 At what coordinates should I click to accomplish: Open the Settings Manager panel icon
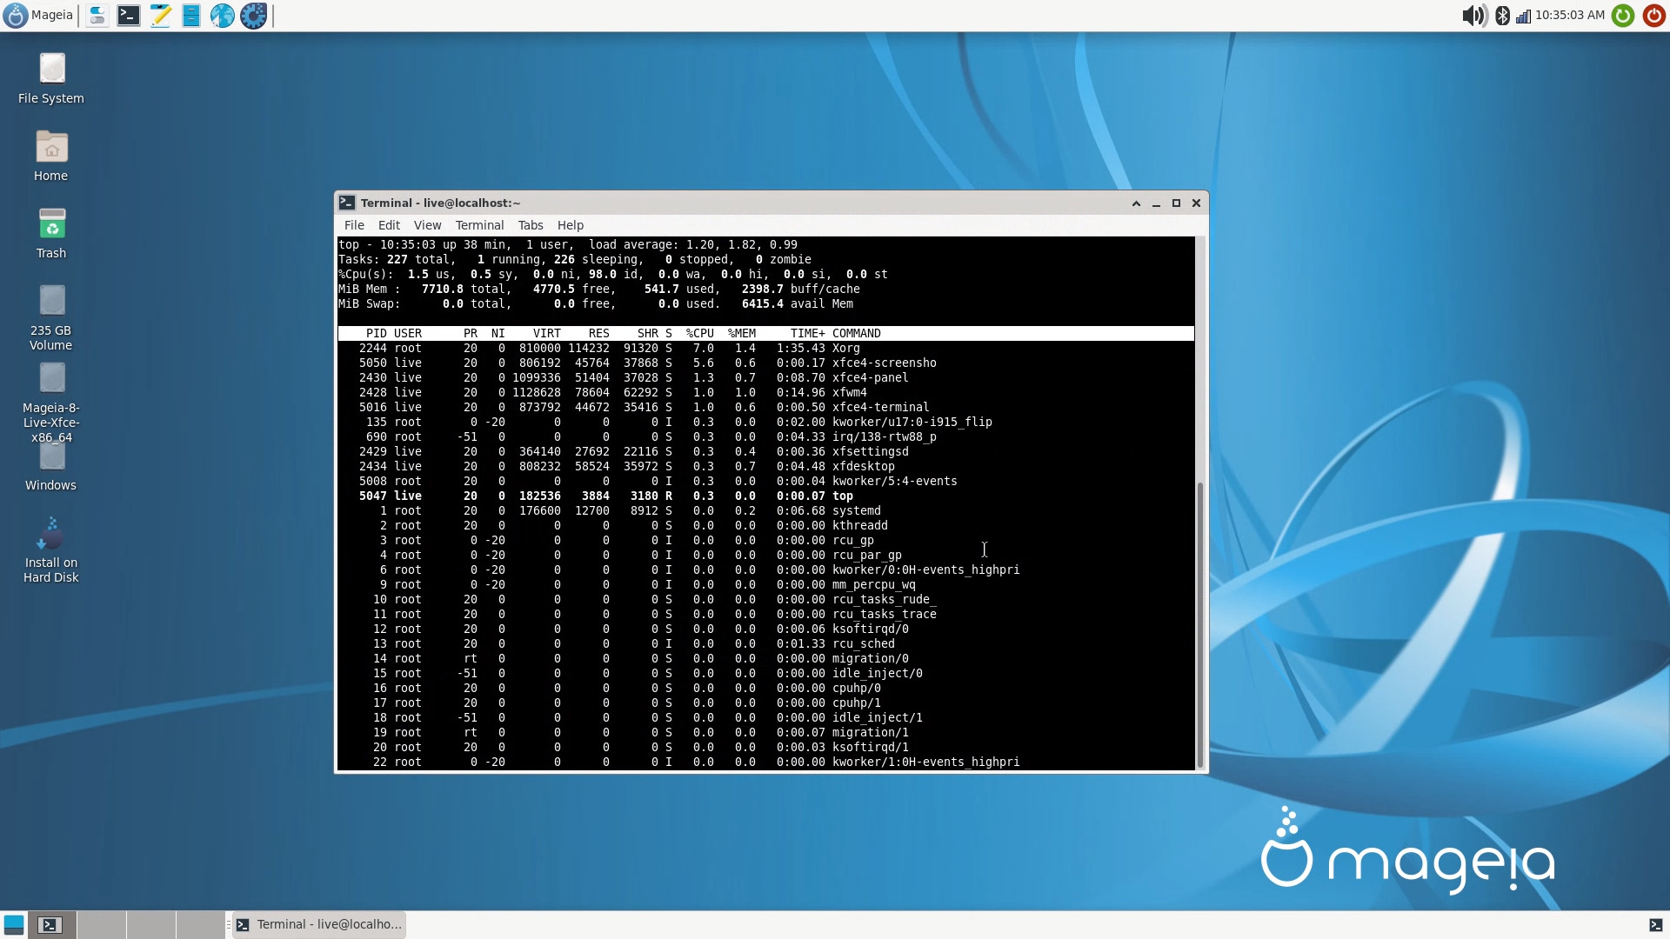pos(97,15)
